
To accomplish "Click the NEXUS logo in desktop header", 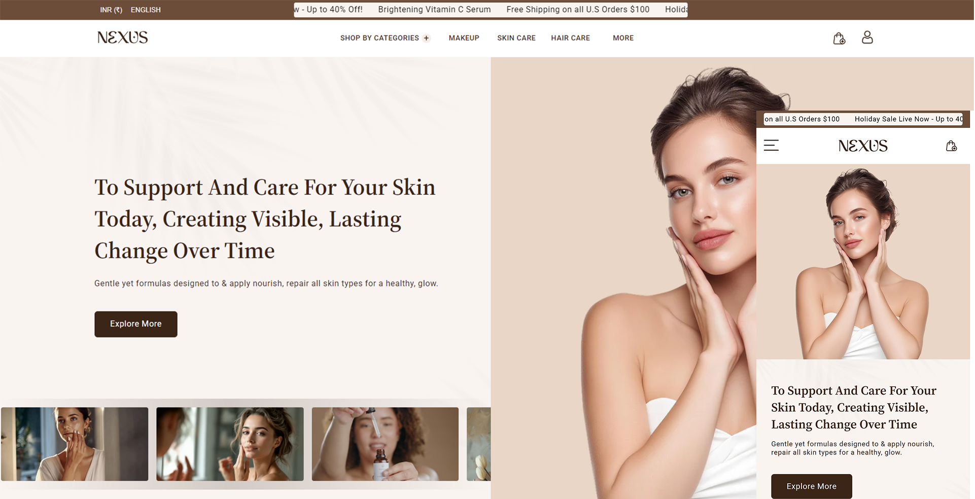I will (122, 38).
